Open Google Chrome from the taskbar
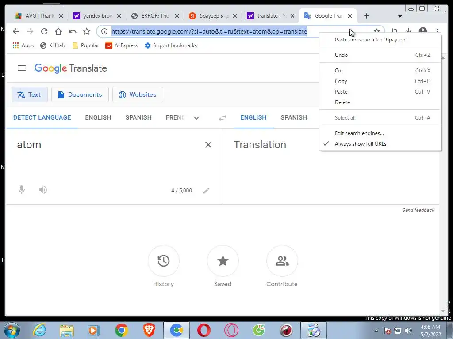This screenshot has width=453, height=339. click(121, 330)
